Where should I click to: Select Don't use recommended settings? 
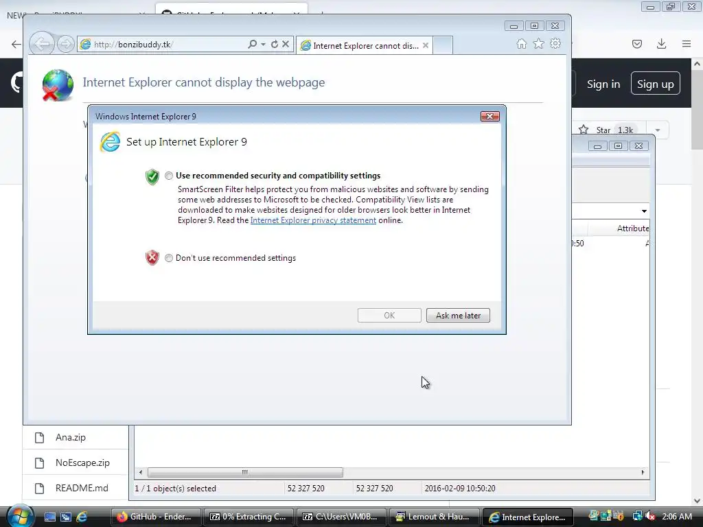pyautogui.click(x=169, y=258)
